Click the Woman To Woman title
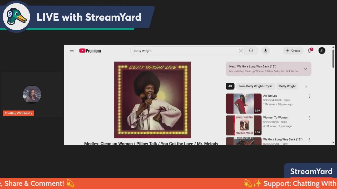 (x=276, y=118)
